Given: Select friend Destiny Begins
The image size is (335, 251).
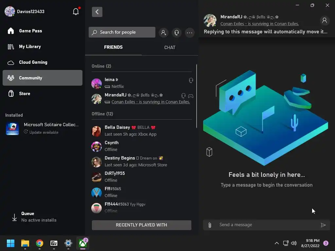Looking at the screenshot, I should tap(141, 161).
